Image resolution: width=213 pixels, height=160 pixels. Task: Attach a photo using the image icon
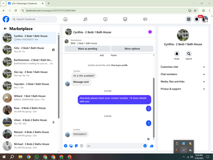71,146
